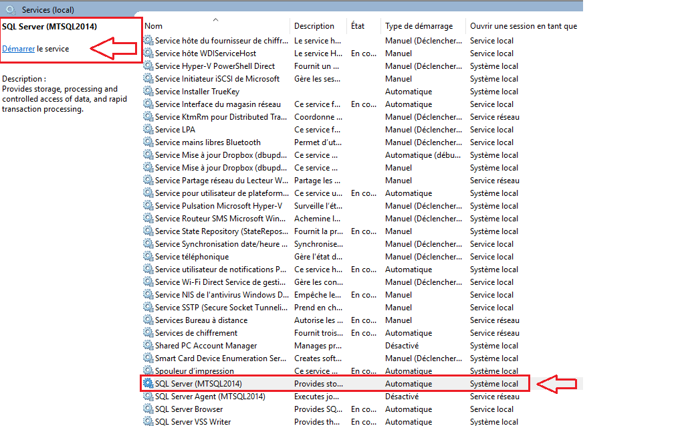
Task: Select gear icon of Spouleur d'impression
Action: point(148,370)
